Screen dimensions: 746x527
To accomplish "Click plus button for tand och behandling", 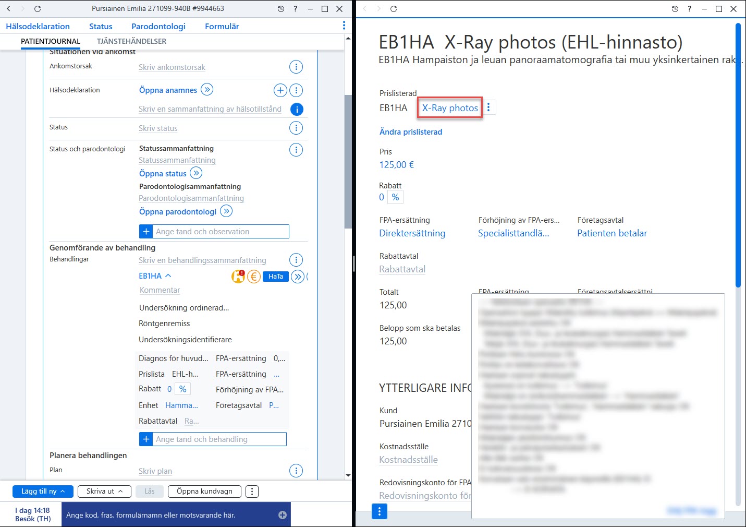I will [x=146, y=439].
